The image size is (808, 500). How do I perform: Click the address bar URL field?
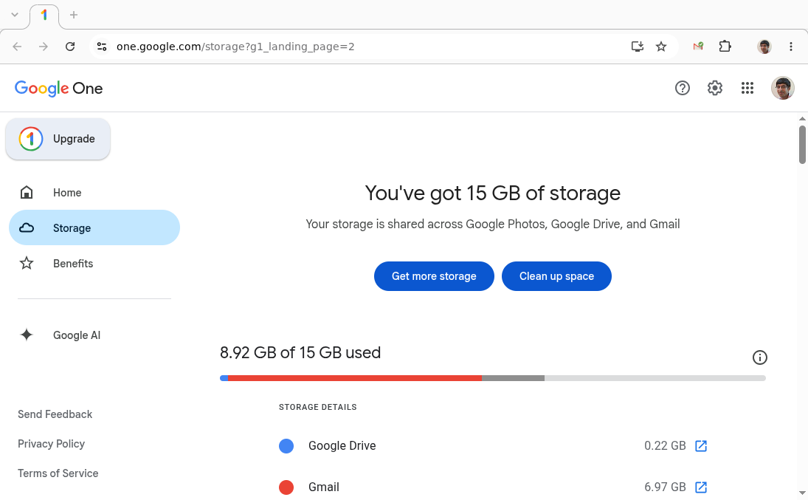pyautogui.click(x=361, y=47)
